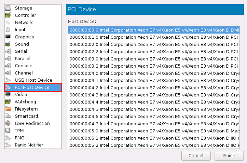Click the TPM chip icon
247x163 pixels.
click(8, 131)
